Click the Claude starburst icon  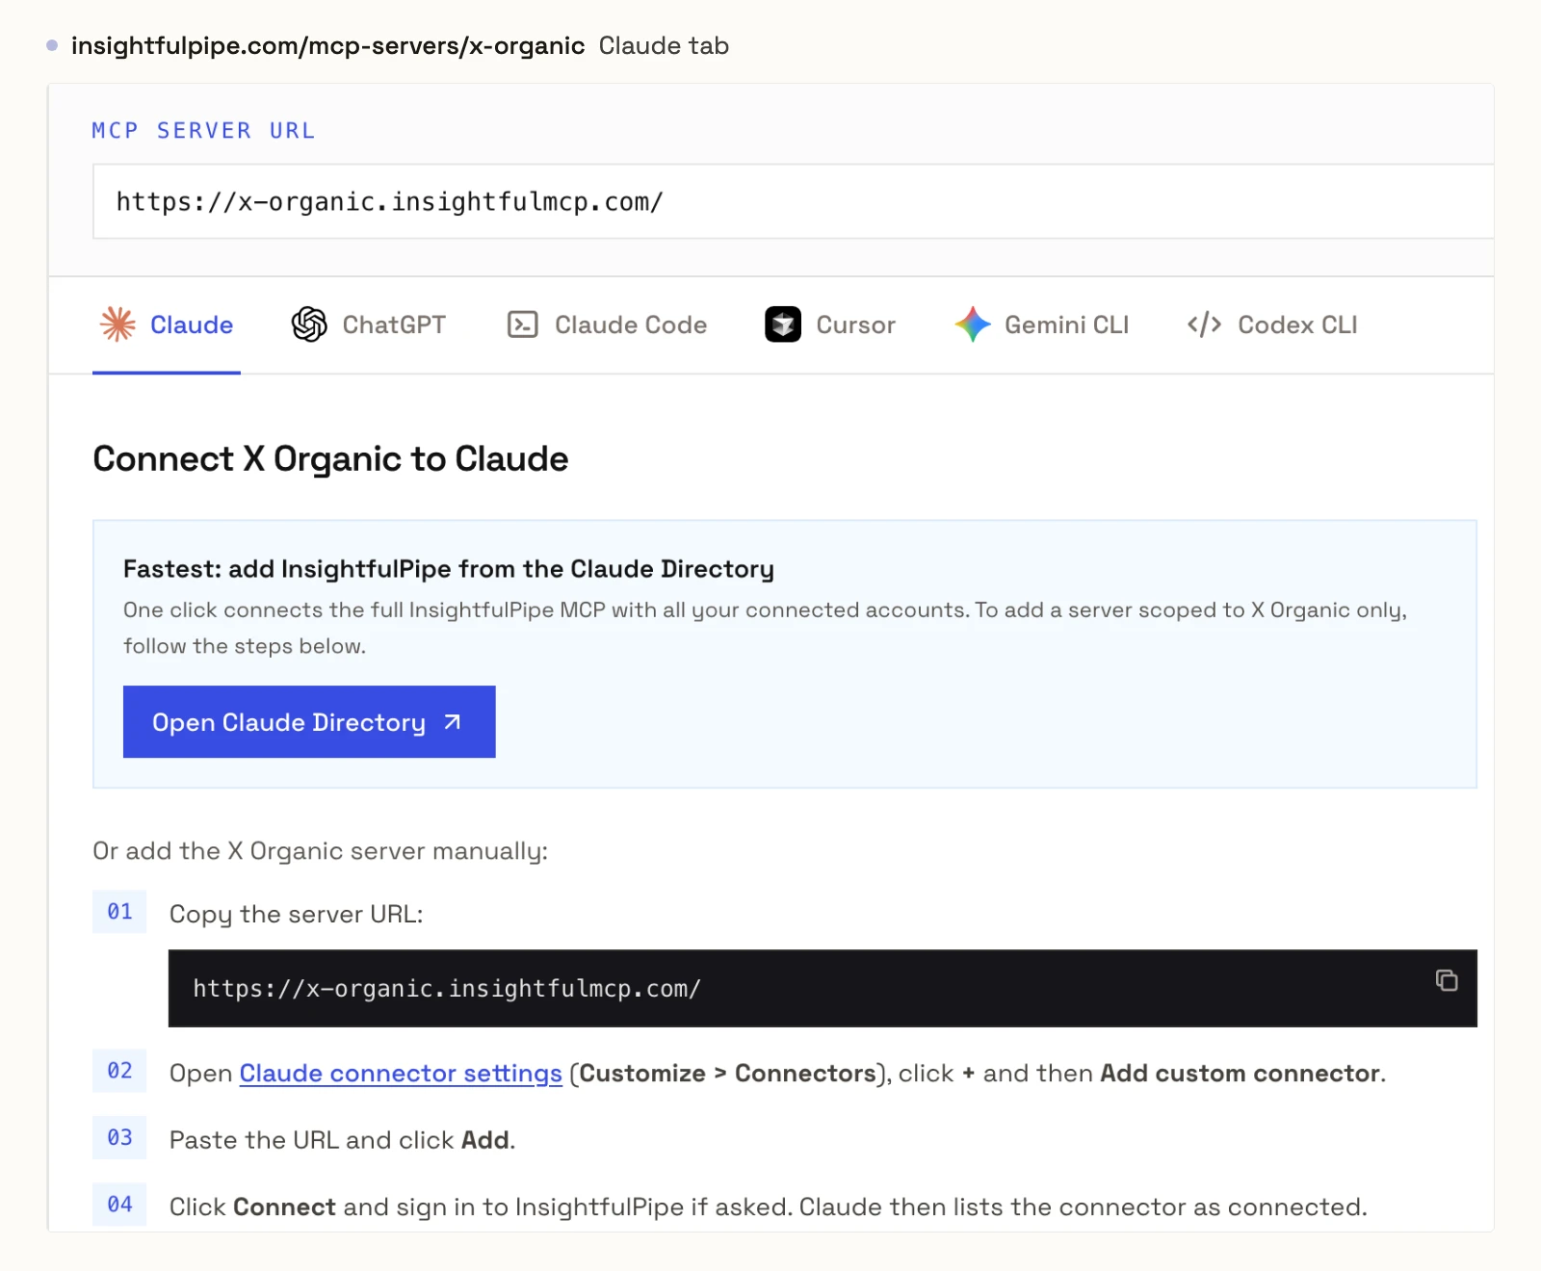(118, 324)
